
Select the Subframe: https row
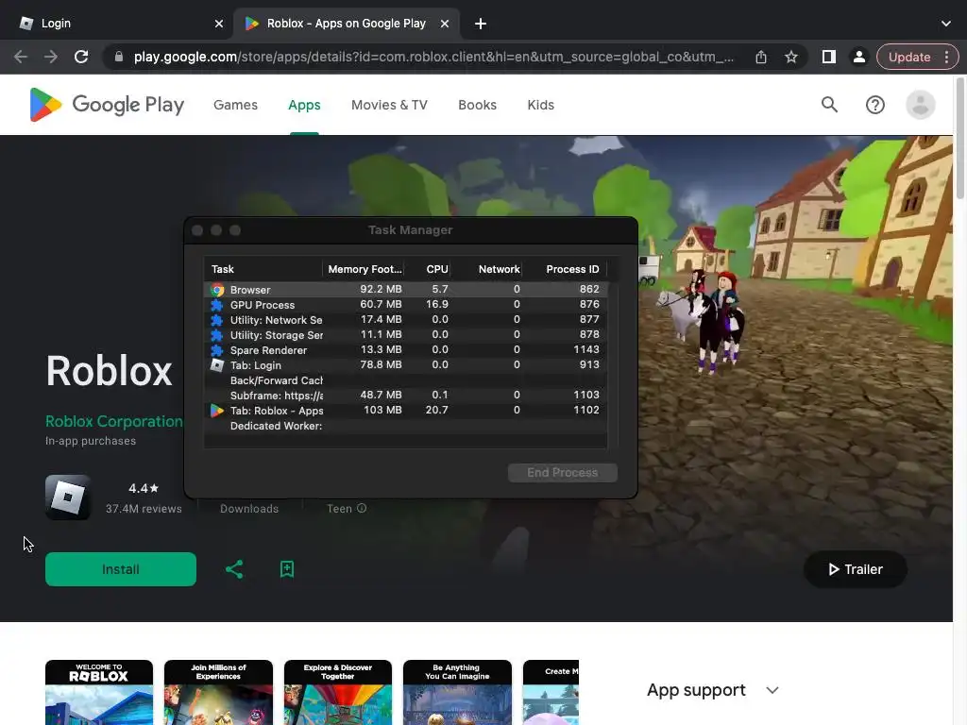406,396
